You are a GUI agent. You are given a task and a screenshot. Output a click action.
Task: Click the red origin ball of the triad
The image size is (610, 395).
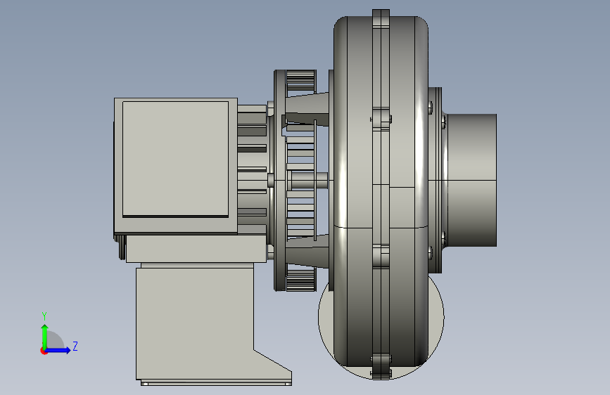click(44, 351)
